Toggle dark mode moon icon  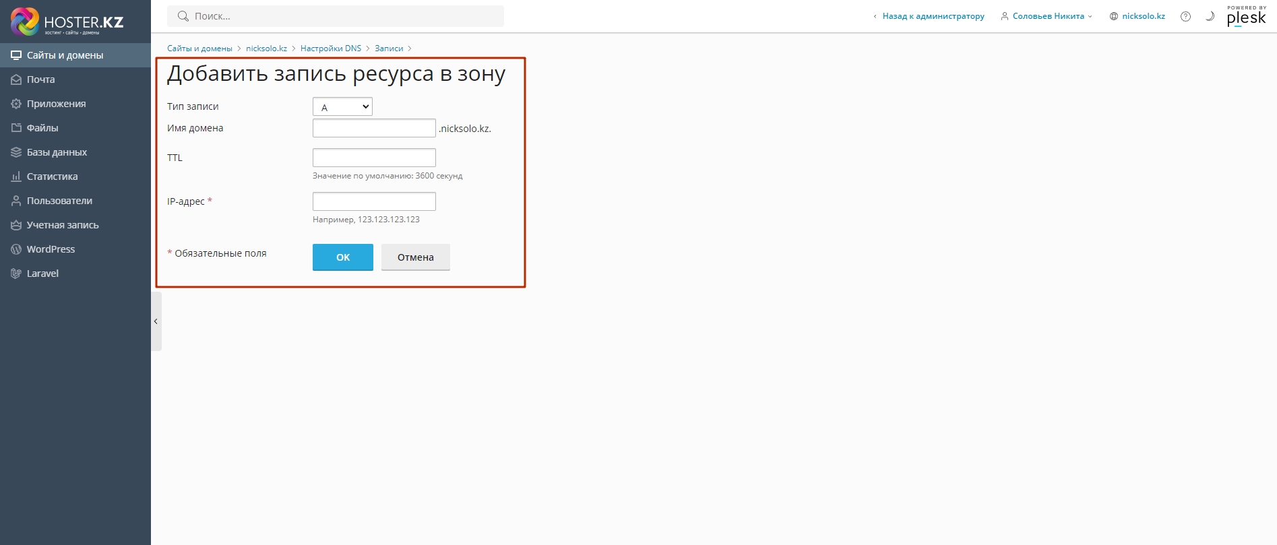tap(1210, 16)
